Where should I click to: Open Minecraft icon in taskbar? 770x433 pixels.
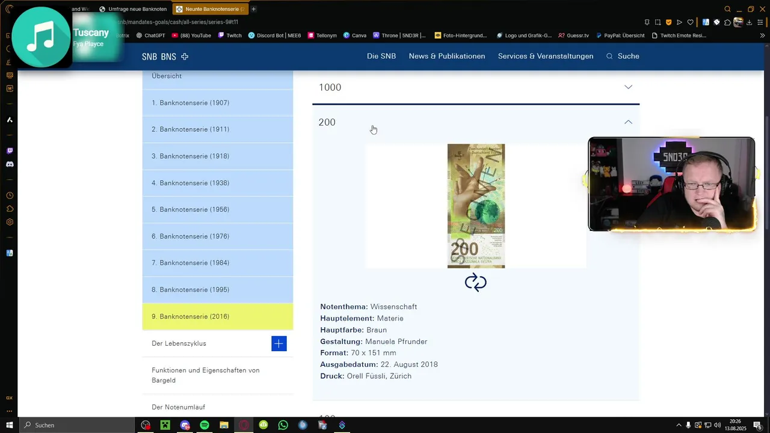[165, 425]
